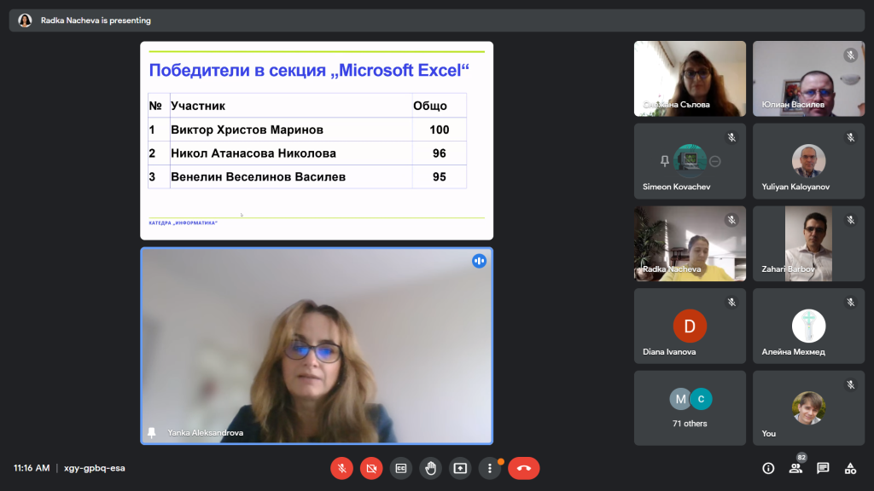Select Zahari Barbov video tile
Viewport: 874px width, 491px height.
(809, 243)
